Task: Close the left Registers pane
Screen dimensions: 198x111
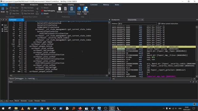Action: [x=6, y=20]
